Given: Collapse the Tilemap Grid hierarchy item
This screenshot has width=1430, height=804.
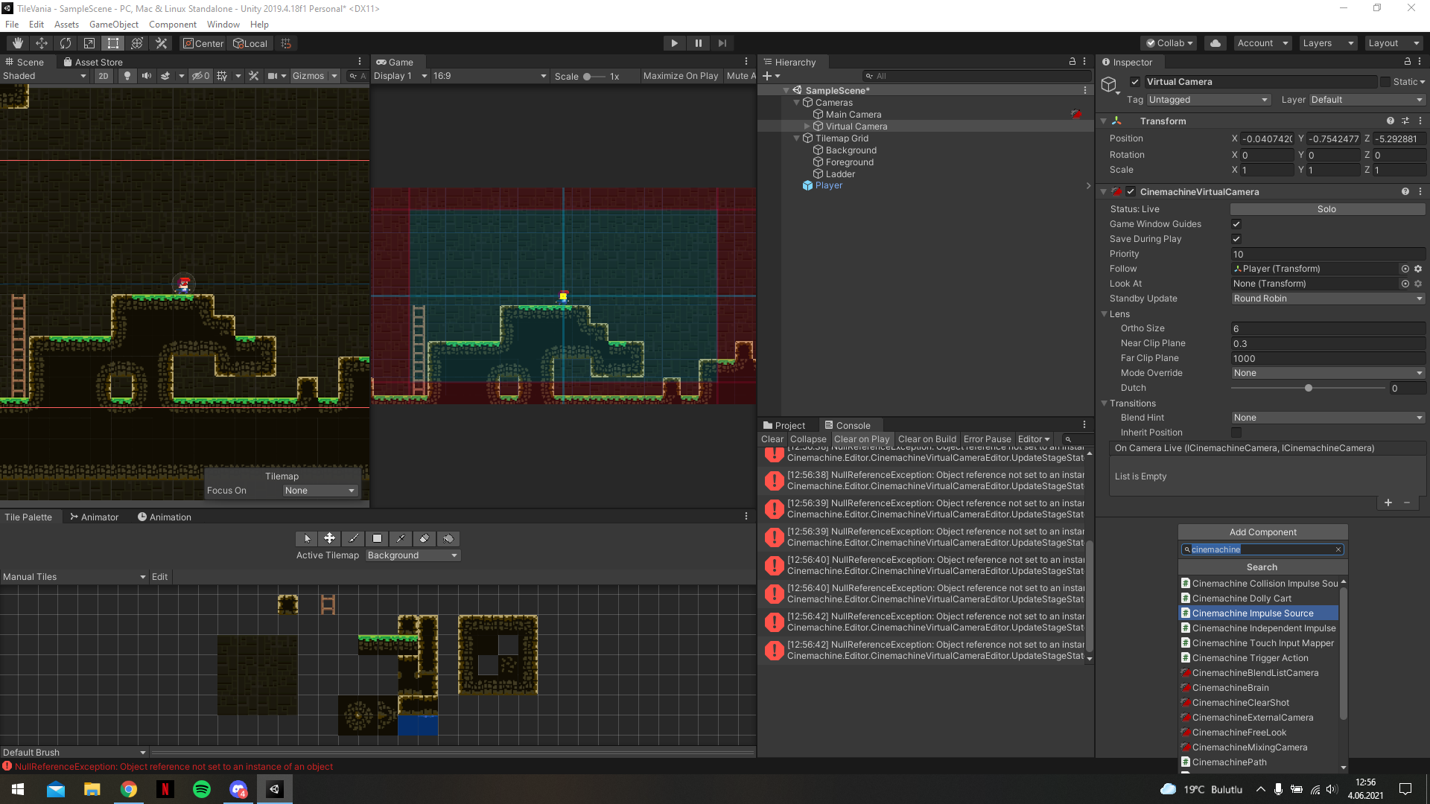Looking at the screenshot, I should point(797,138).
